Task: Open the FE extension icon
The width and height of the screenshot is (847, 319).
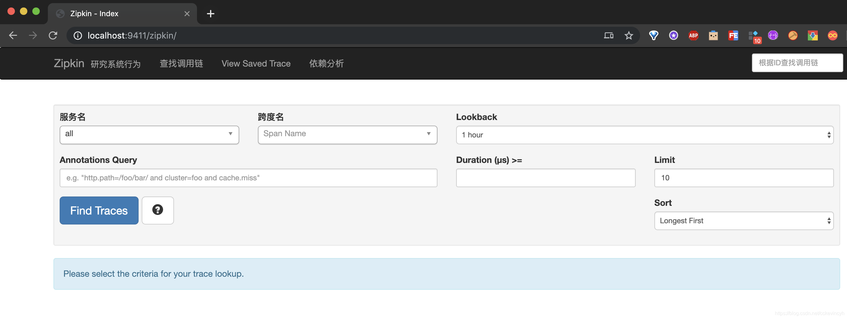Action: [733, 35]
